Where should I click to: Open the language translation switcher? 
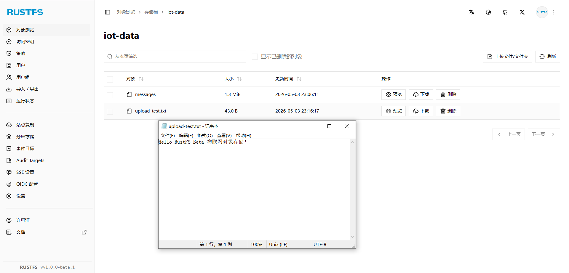click(x=471, y=12)
